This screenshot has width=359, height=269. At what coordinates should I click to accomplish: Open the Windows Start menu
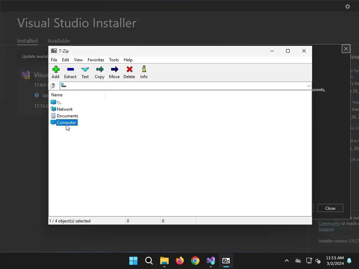point(133,261)
